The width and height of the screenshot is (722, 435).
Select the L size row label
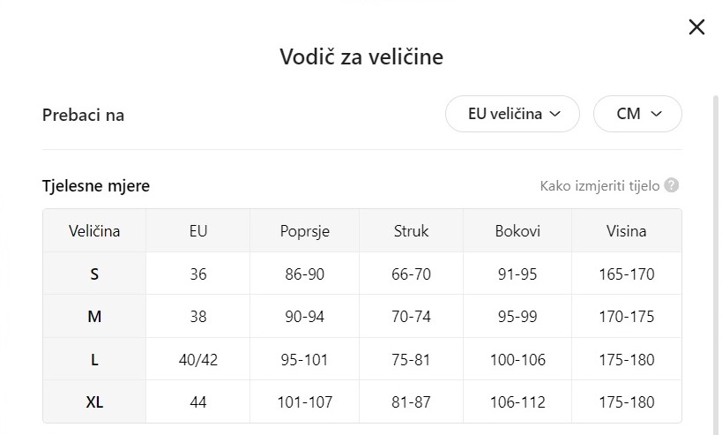[x=94, y=359]
